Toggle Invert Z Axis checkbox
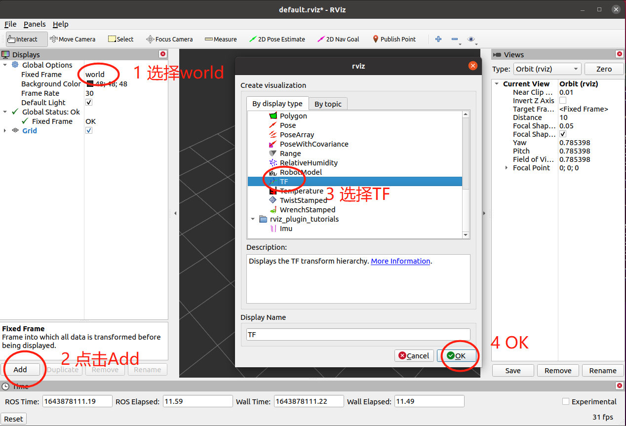The image size is (626, 426). point(563,101)
